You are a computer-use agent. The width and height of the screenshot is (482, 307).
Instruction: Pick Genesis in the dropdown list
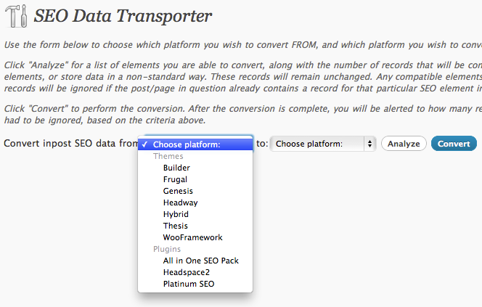coord(178,191)
